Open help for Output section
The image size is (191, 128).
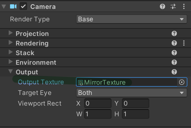click(x=174, y=72)
